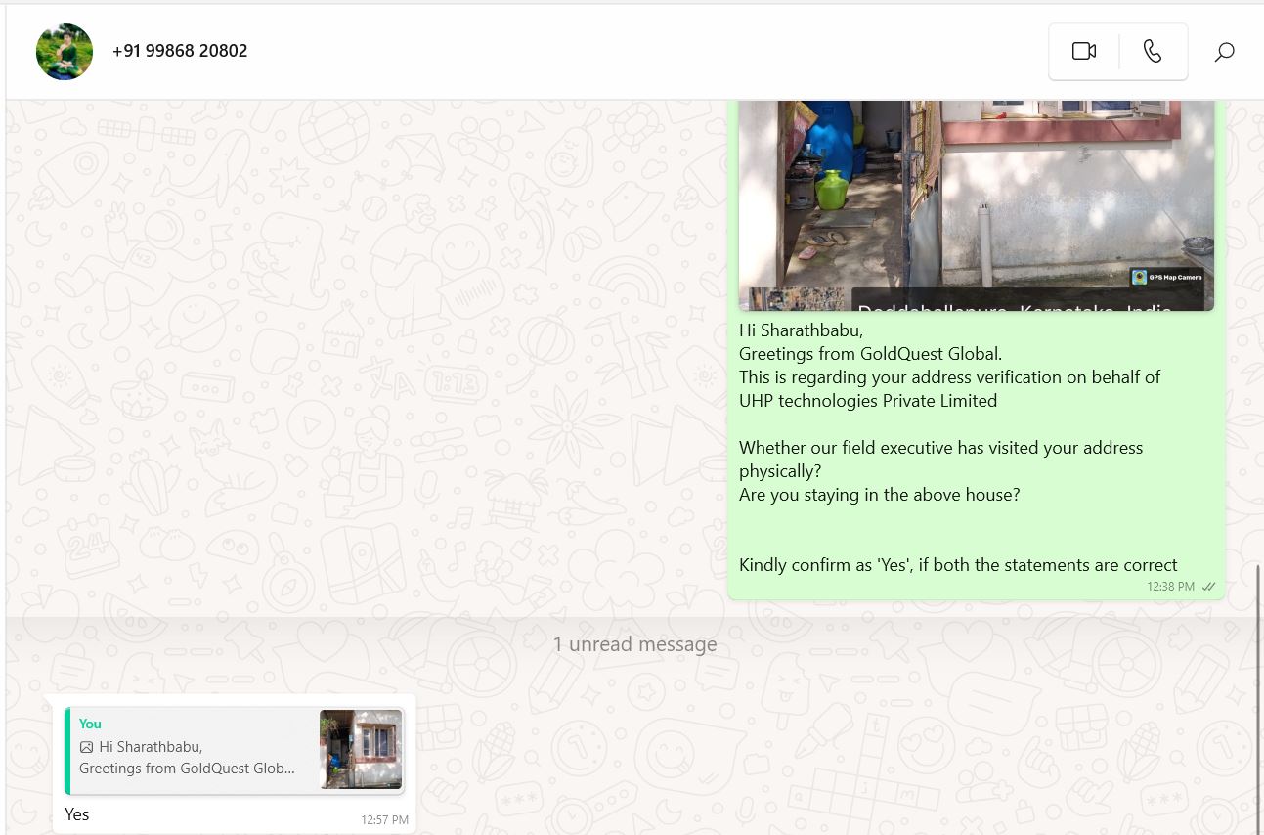Image resolution: width=1264 pixels, height=835 pixels.
Task: Click the 'Hi Sharathbabu,' greeting line
Action: point(801,330)
